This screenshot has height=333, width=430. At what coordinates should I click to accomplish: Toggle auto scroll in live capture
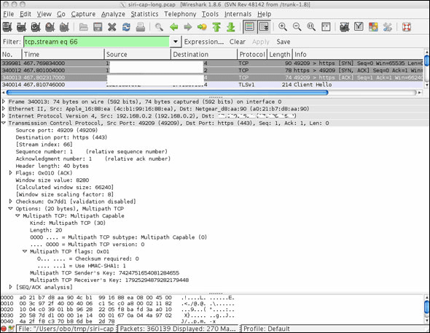(x=264, y=27)
